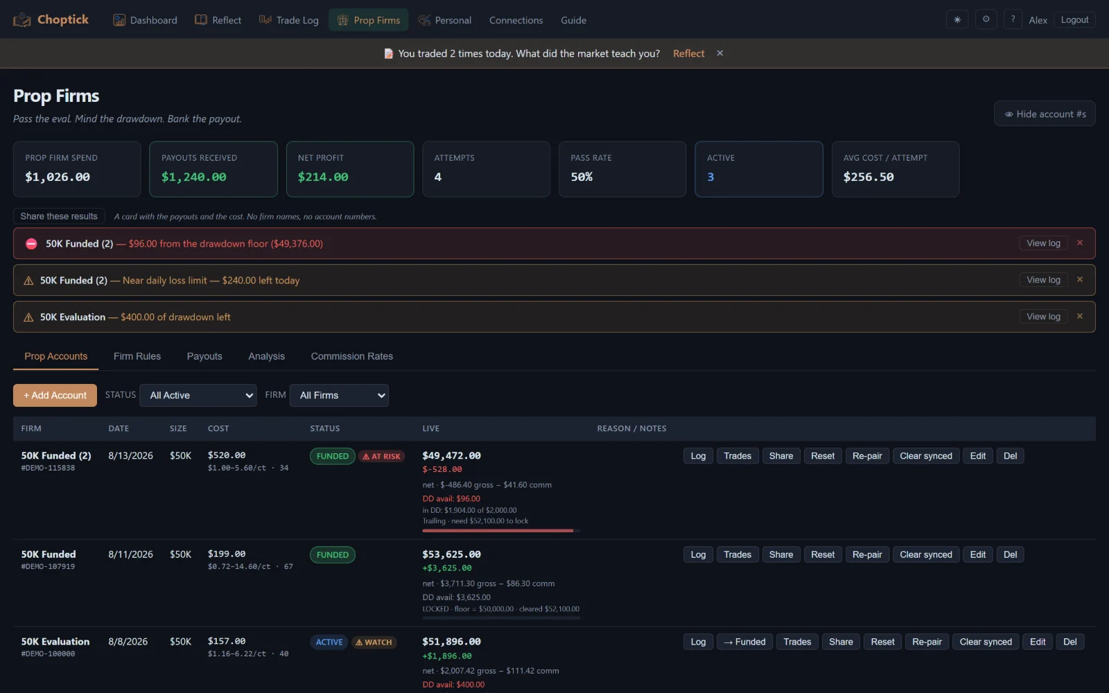Open the Commission Rates tab
The height and width of the screenshot is (693, 1109).
point(351,356)
